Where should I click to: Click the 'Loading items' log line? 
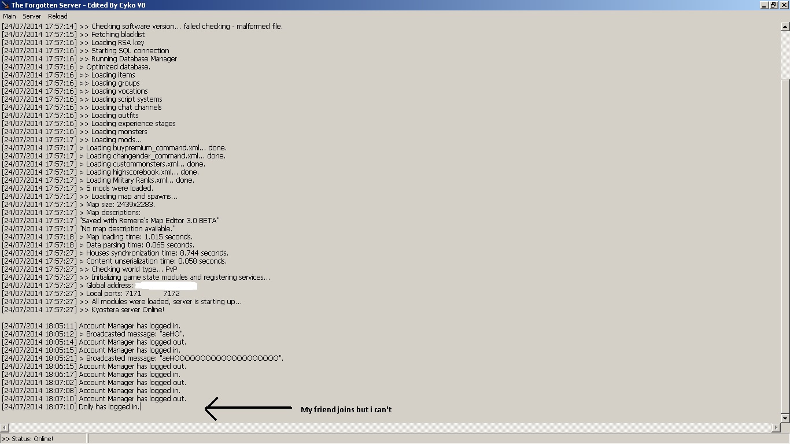68,75
